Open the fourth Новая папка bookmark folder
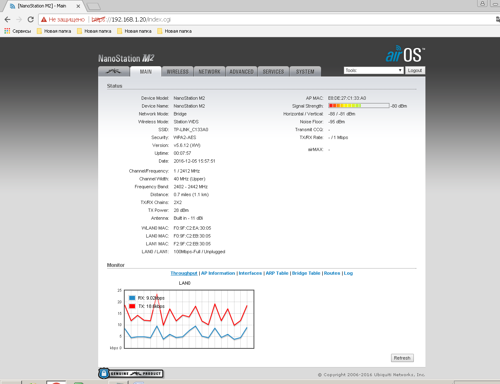The height and width of the screenshot is (384, 500). 174,31
